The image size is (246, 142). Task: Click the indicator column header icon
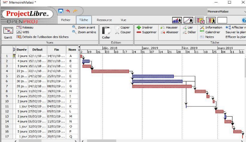[14, 49]
